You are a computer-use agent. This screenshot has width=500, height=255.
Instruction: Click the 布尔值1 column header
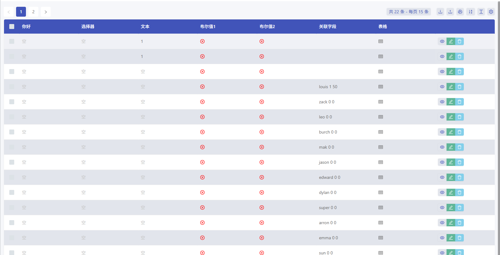point(208,27)
